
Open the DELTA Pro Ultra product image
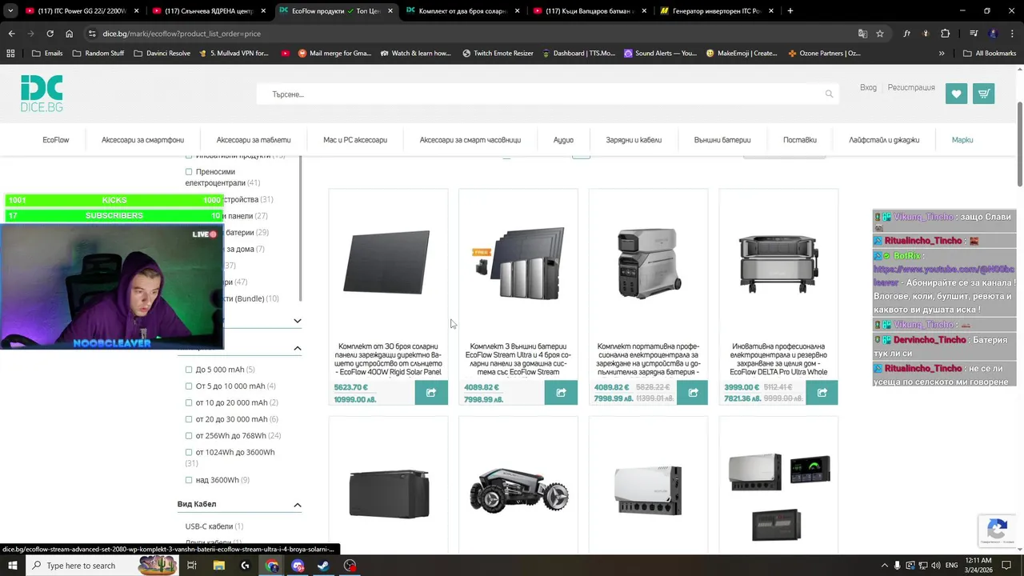click(778, 264)
